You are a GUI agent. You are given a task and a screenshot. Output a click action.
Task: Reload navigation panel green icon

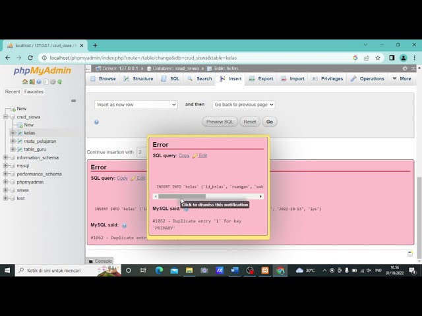pos(59,82)
